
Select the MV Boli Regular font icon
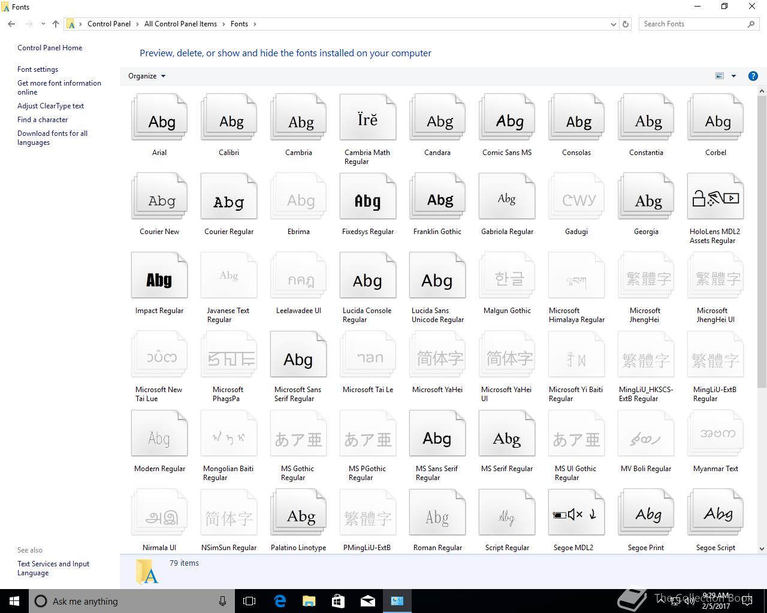click(x=646, y=433)
